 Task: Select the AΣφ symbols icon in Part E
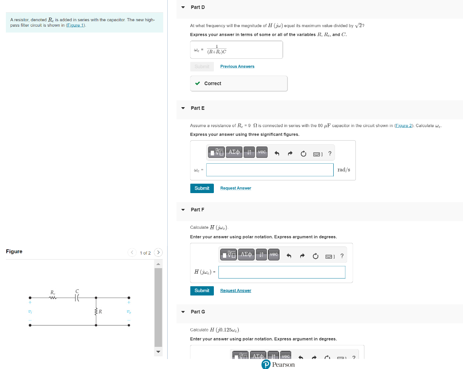pyautogui.click(x=234, y=152)
